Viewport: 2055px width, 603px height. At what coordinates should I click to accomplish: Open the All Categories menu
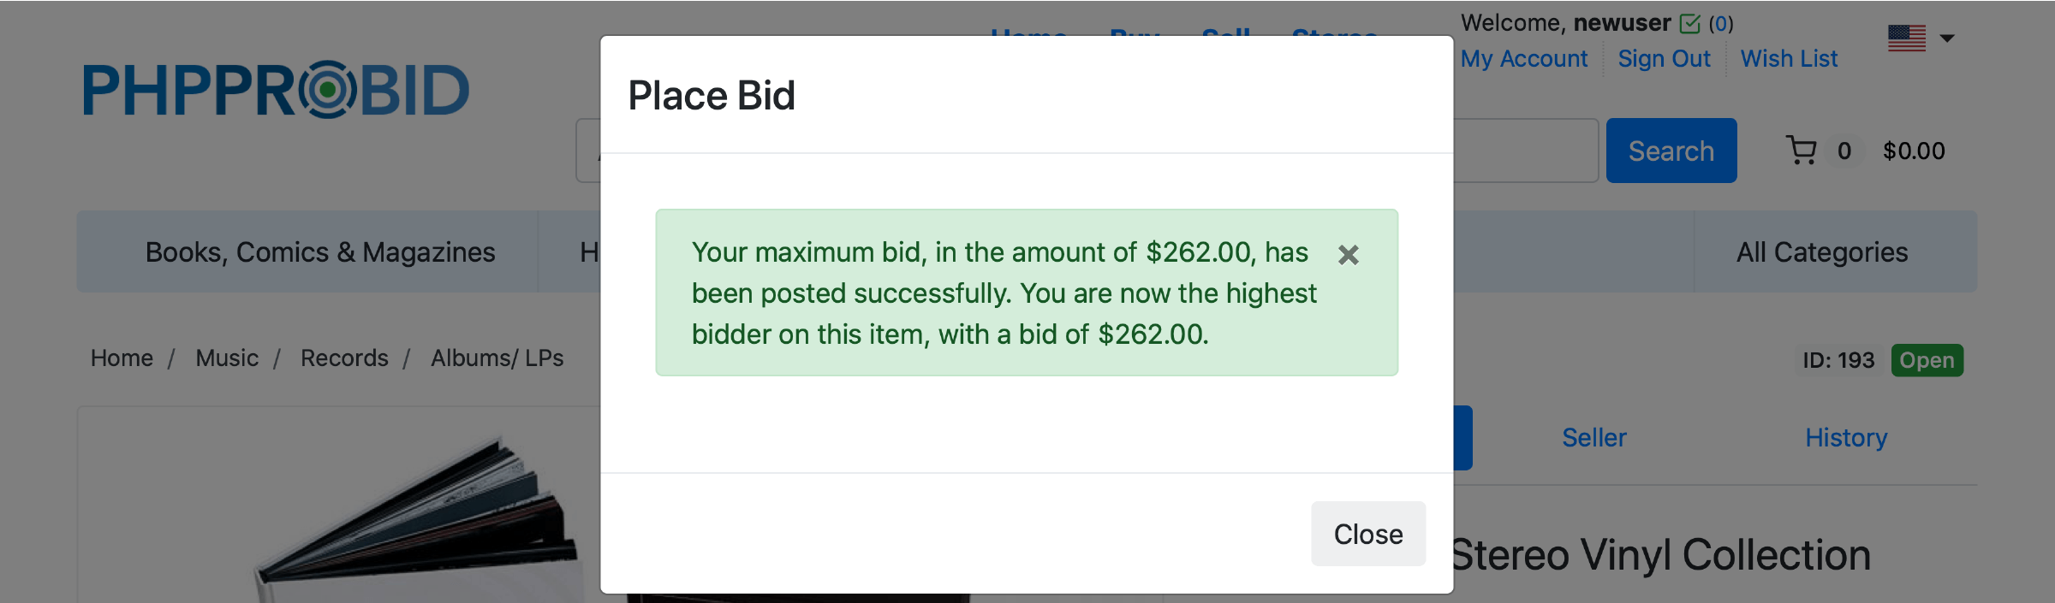[x=1821, y=252]
